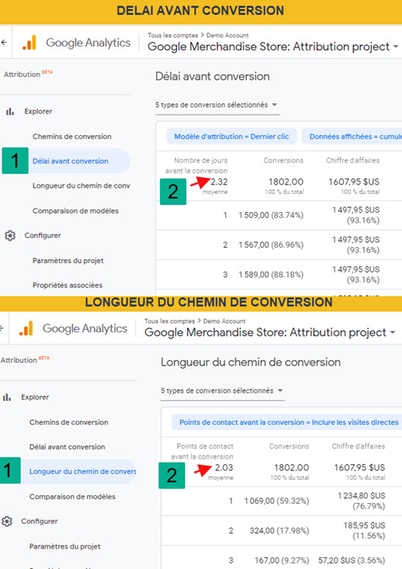Viewport: 402px width, 569px height.
Task: Click Données affichées = cumulé chip
Action: tap(352, 137)
